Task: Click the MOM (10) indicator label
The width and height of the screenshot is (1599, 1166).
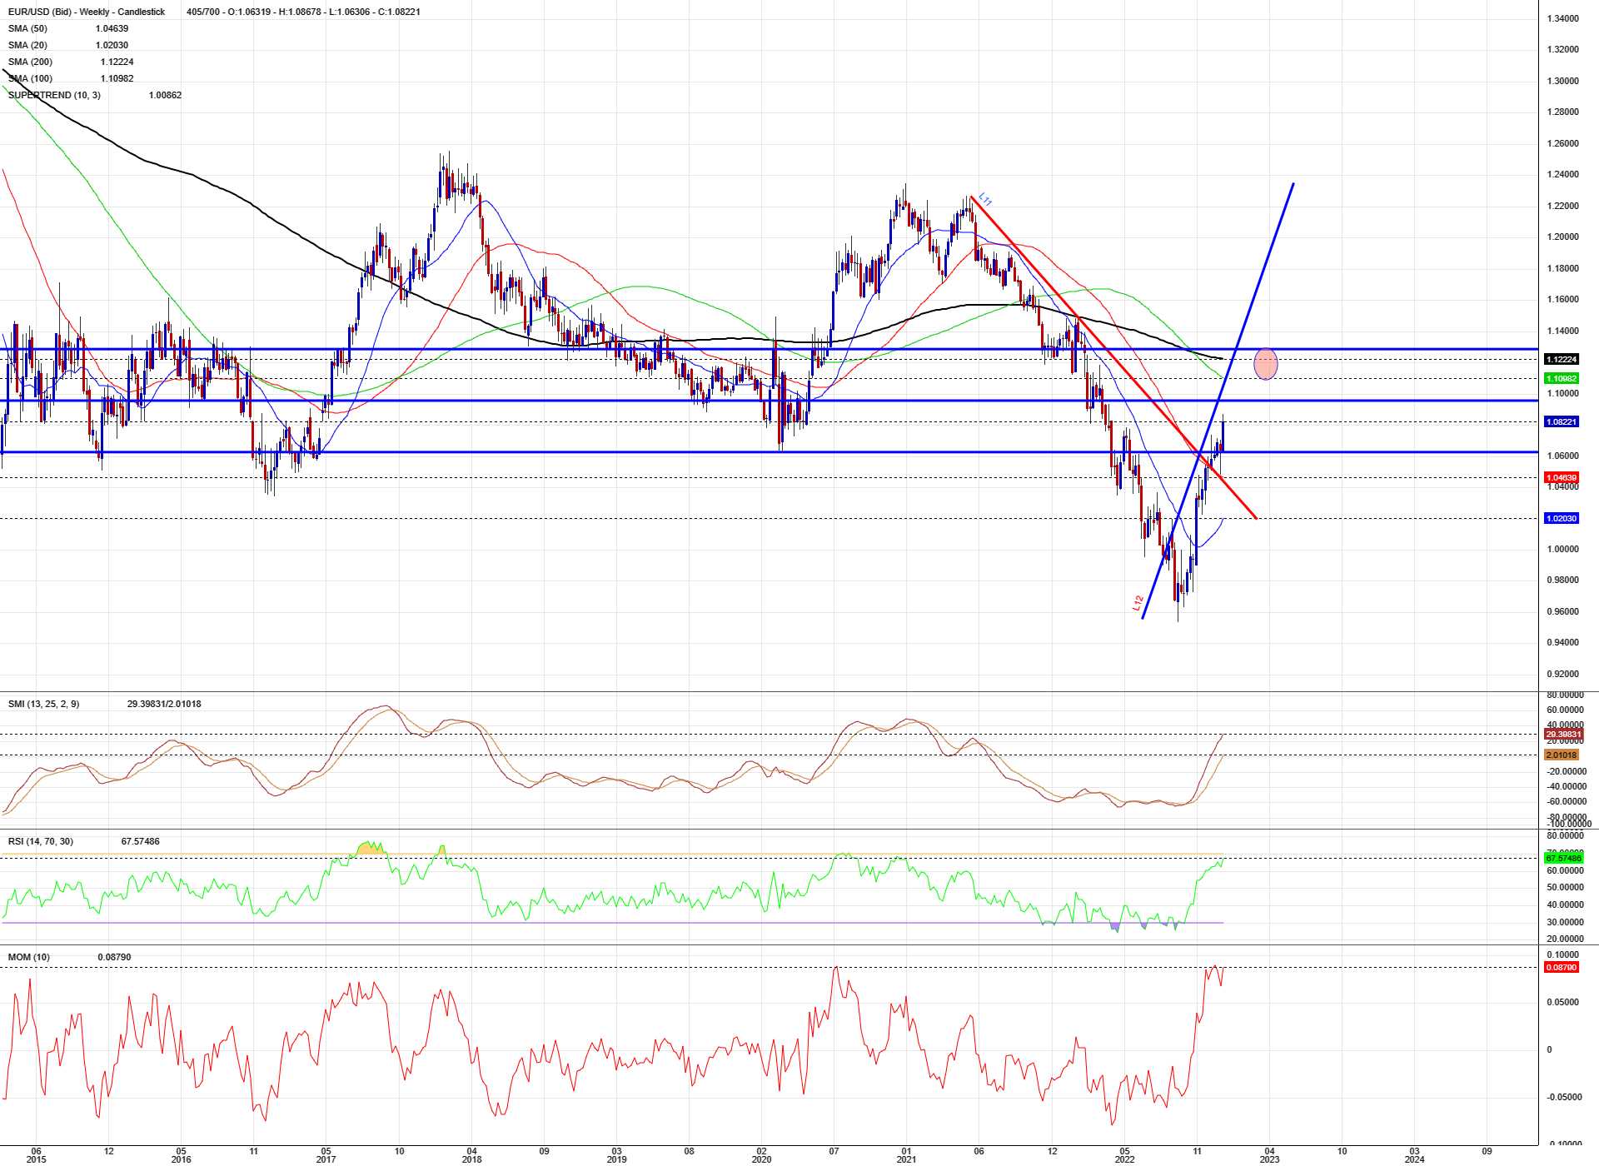Action: (28, 957)
